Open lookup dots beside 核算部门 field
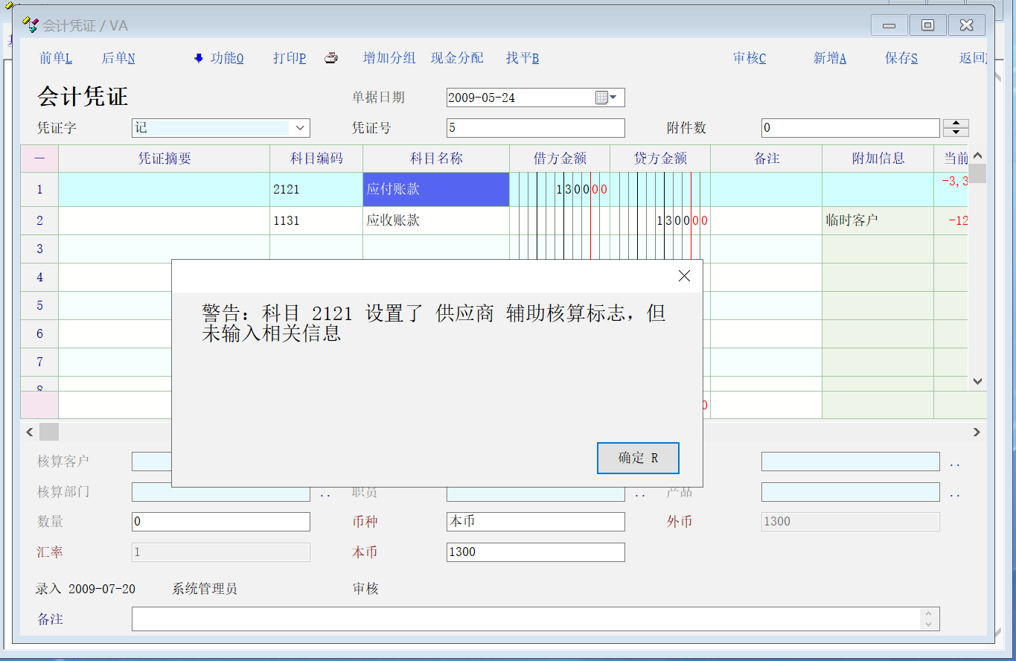The height and width of the screenshot is (661, 1016). (325, 494)
